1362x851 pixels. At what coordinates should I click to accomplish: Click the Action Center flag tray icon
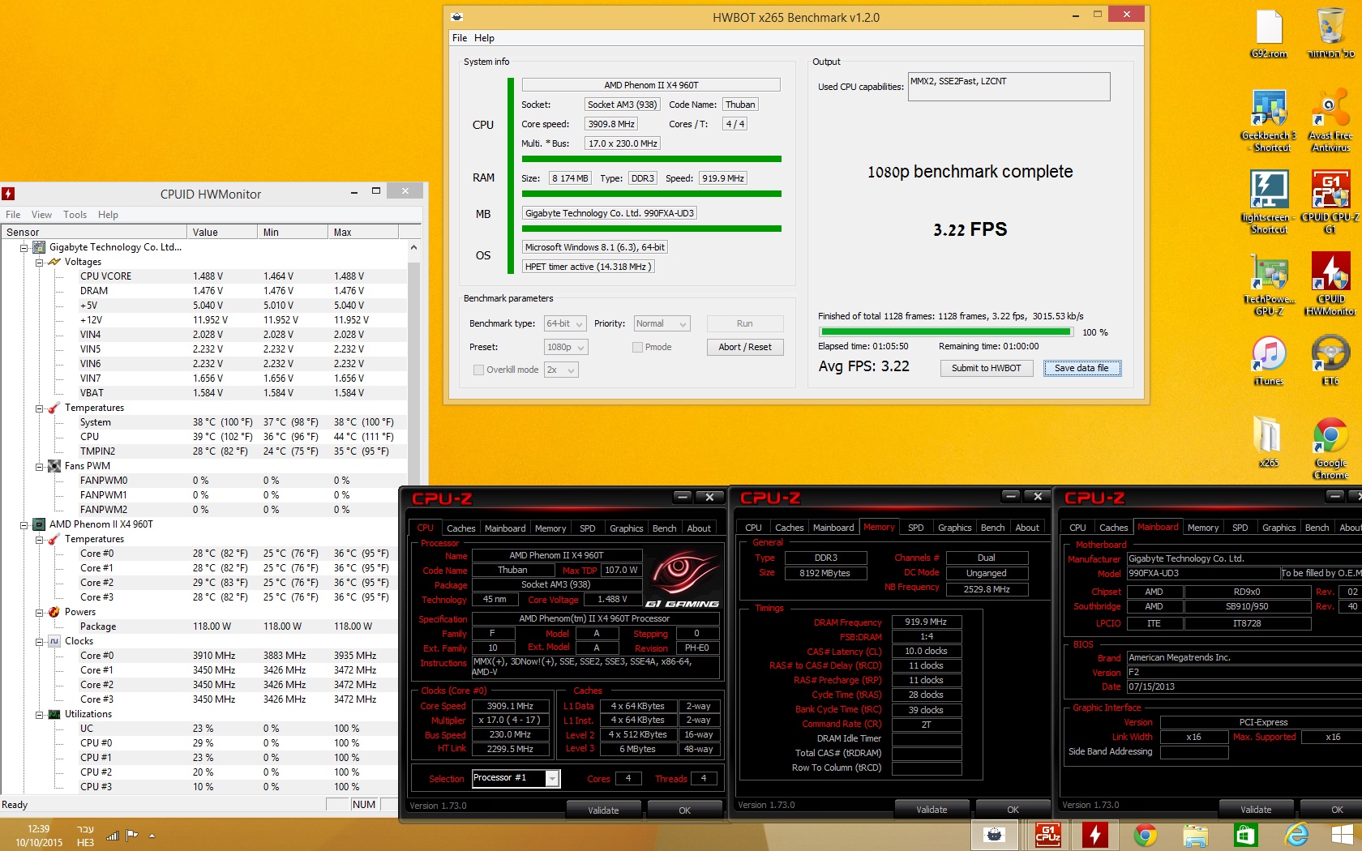pyautogui.click(x=132, y=835)
